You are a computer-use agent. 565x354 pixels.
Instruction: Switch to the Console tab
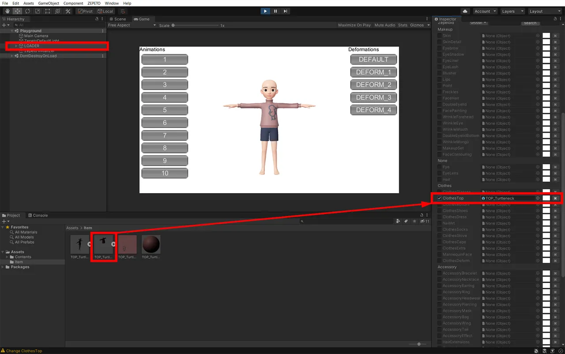click(x=40, y=215)
